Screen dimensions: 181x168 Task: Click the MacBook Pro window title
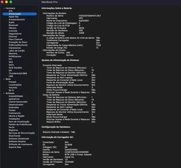coord(49,2)
